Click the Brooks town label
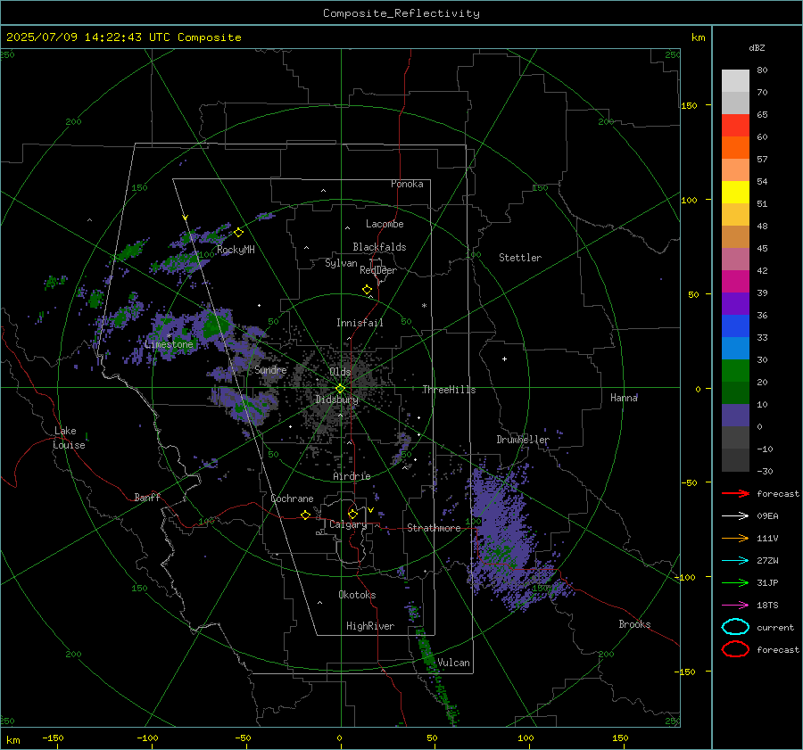Viewport: 803px width, 750px height. (x=634, y=624)
